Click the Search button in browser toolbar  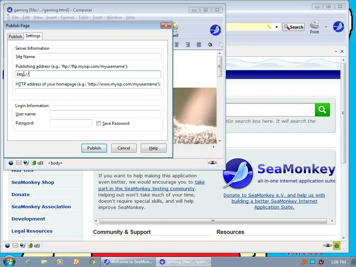click(293, 27)
